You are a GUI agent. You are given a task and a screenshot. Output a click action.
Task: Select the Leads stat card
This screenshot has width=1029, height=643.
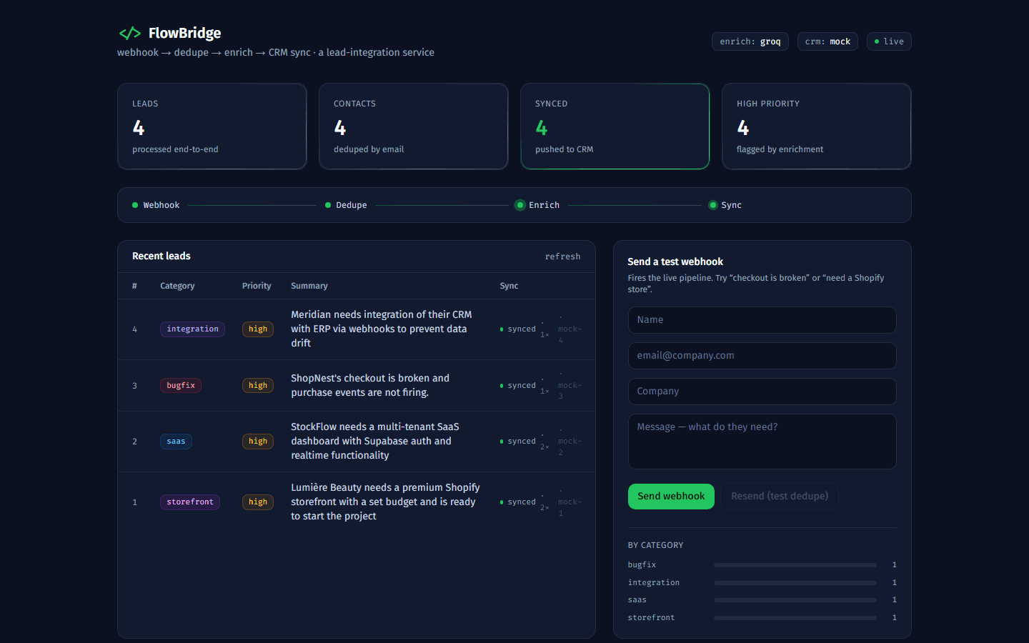pyautogui.click(x=212, y=126)
